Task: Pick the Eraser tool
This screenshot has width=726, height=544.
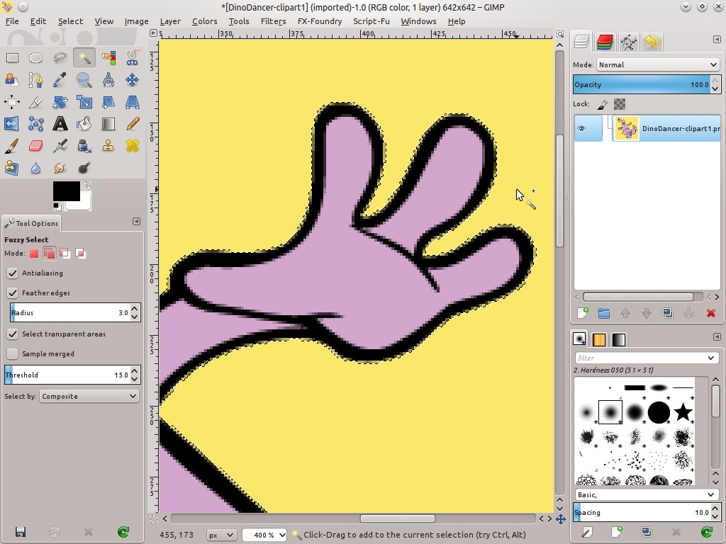Action: click(x=36, y=145)
